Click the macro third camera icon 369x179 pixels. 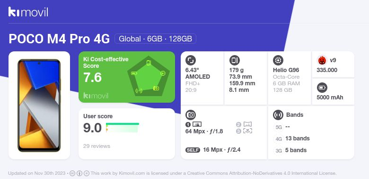point(247,131)
